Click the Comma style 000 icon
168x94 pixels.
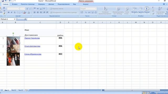coord(89,13)
